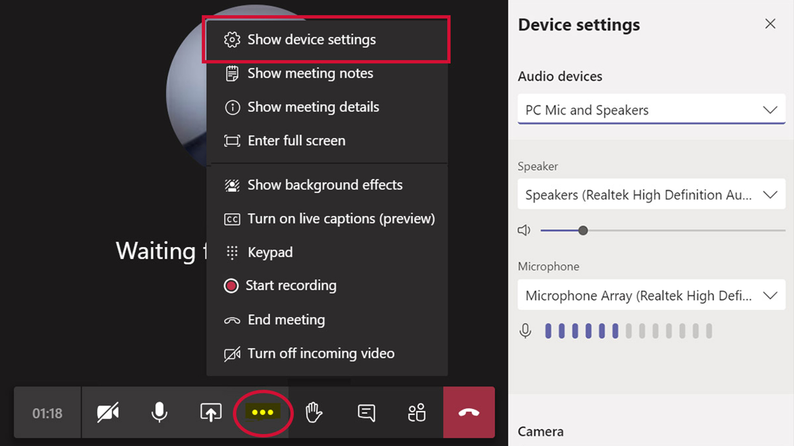Click the screen share icon
794x446 pixels.
pos(210,412)
